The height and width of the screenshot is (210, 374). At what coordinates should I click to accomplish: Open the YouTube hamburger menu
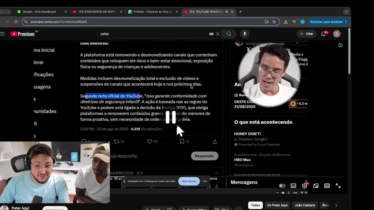2,34
